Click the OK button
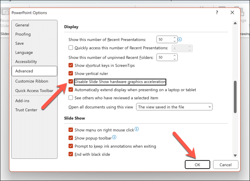Image resolution: width=250 pixels, height=181 pixels. [x=198, y=165]
